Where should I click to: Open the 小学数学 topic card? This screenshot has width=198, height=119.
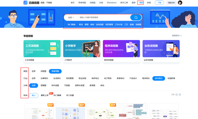[x=82, y=51]
